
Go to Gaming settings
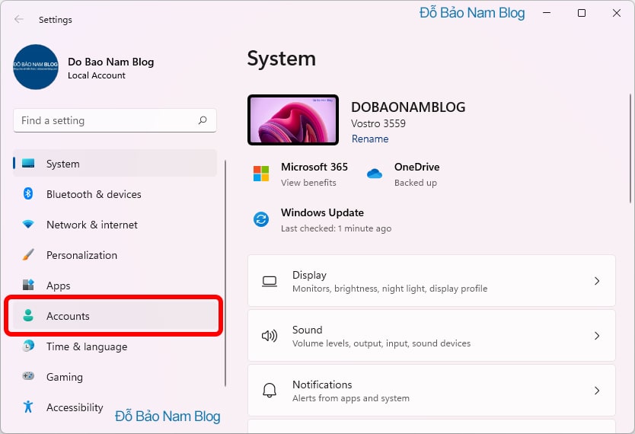115,377
